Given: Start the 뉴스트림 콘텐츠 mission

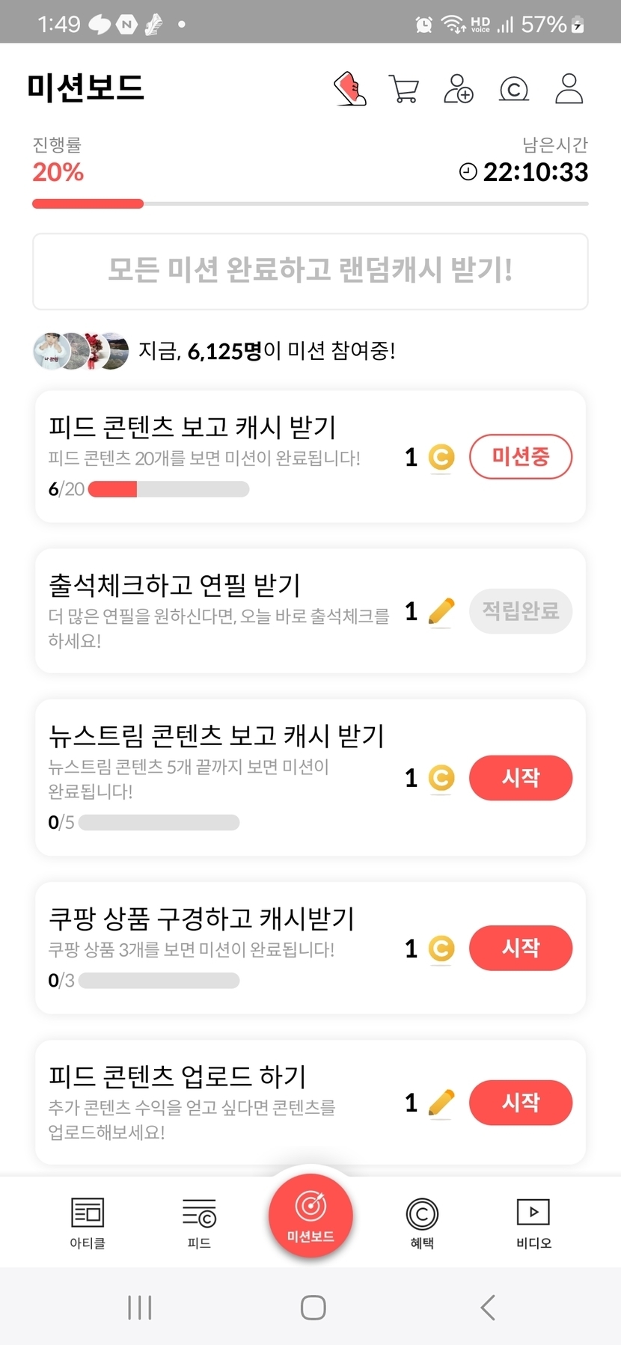Looking at the screenshot, I should pos(521,777).
